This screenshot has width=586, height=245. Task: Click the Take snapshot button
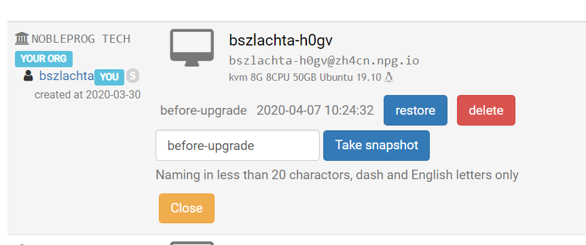point(376,145)
